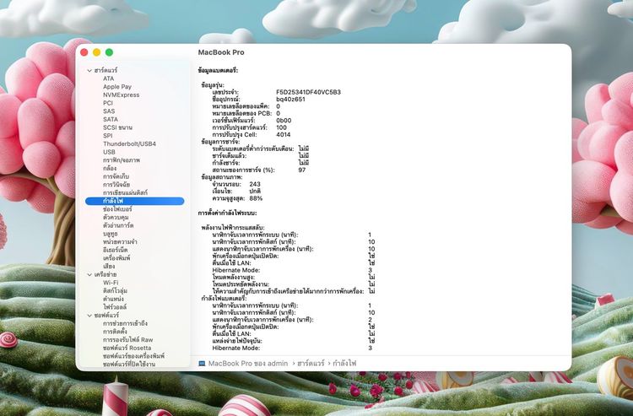Click the red close window button
The height and width of the screenshot is (416, 633).
(84, 52)
